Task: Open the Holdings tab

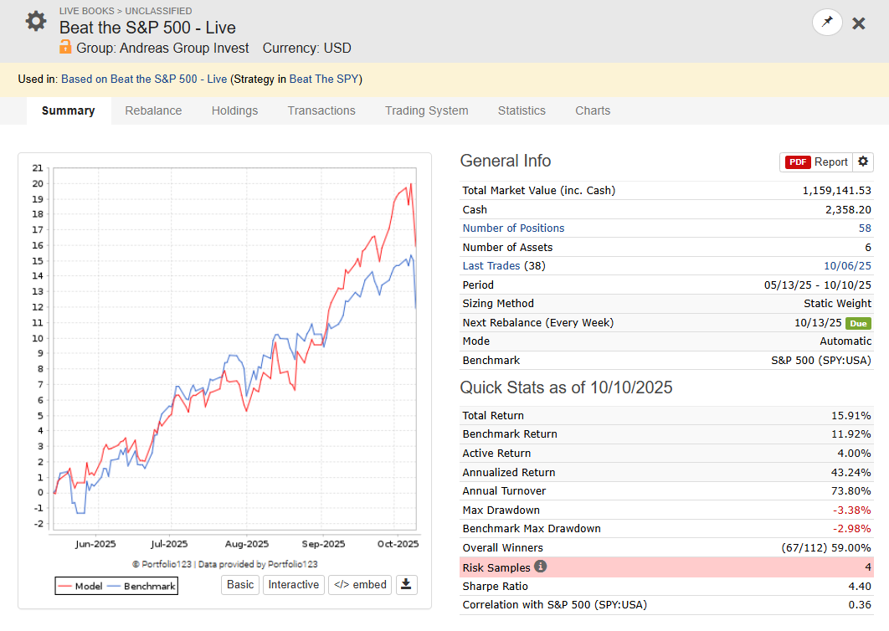Action: click(x=234, y=110)
